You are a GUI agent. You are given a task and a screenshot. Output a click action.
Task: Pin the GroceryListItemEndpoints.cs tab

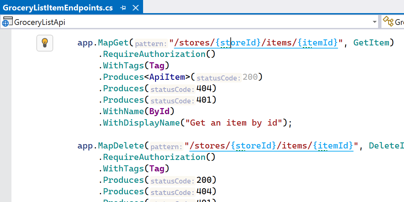coord(123,8)
